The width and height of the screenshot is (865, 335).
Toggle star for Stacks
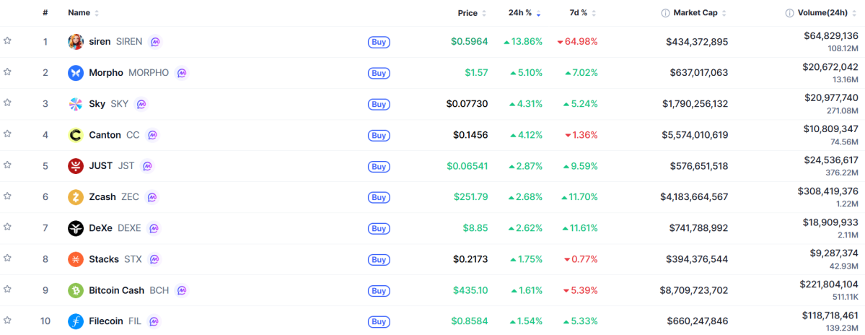[7, 258]
